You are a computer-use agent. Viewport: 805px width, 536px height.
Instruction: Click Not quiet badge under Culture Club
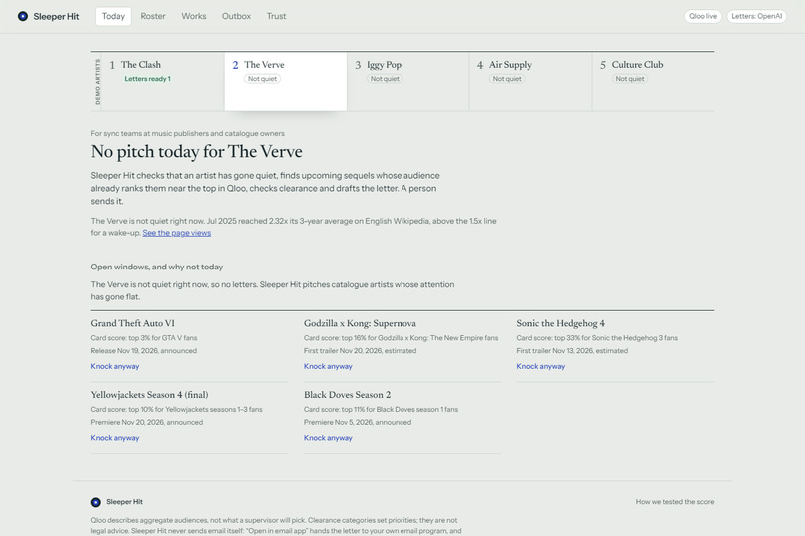coord(630,79)
